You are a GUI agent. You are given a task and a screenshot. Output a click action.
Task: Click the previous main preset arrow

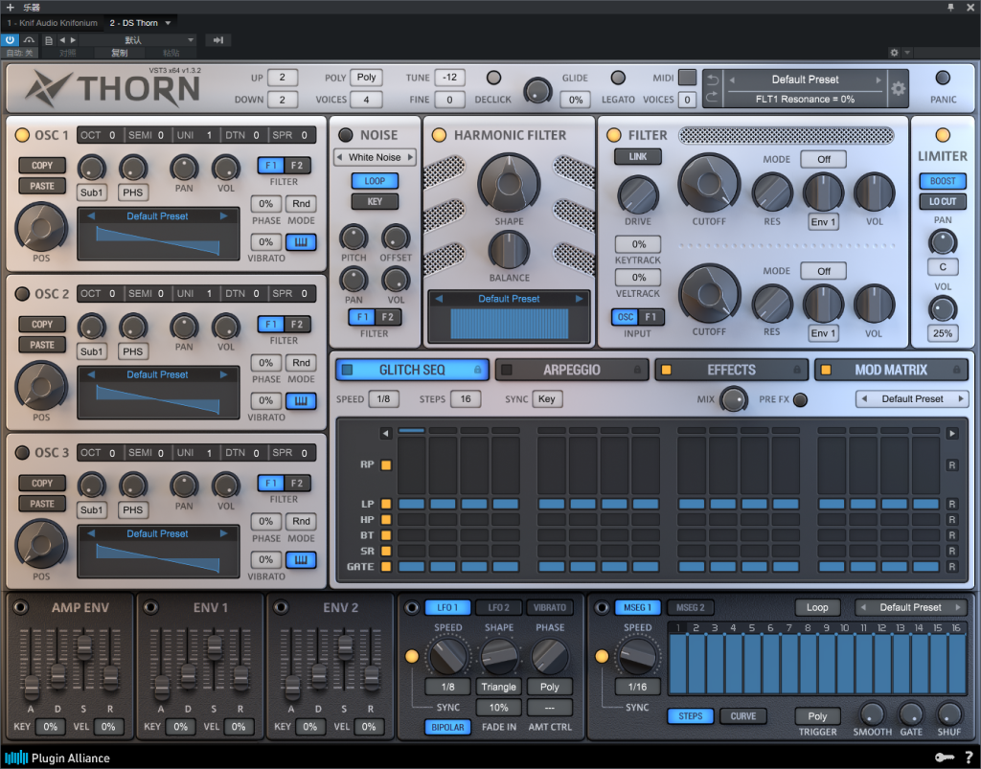732,80
